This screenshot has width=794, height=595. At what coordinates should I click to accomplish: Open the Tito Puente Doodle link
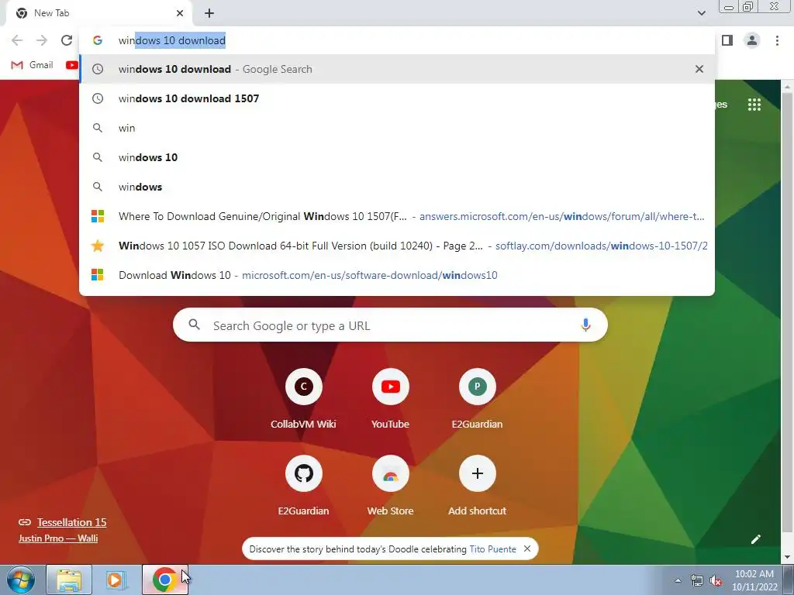click(x=492, y=549)
